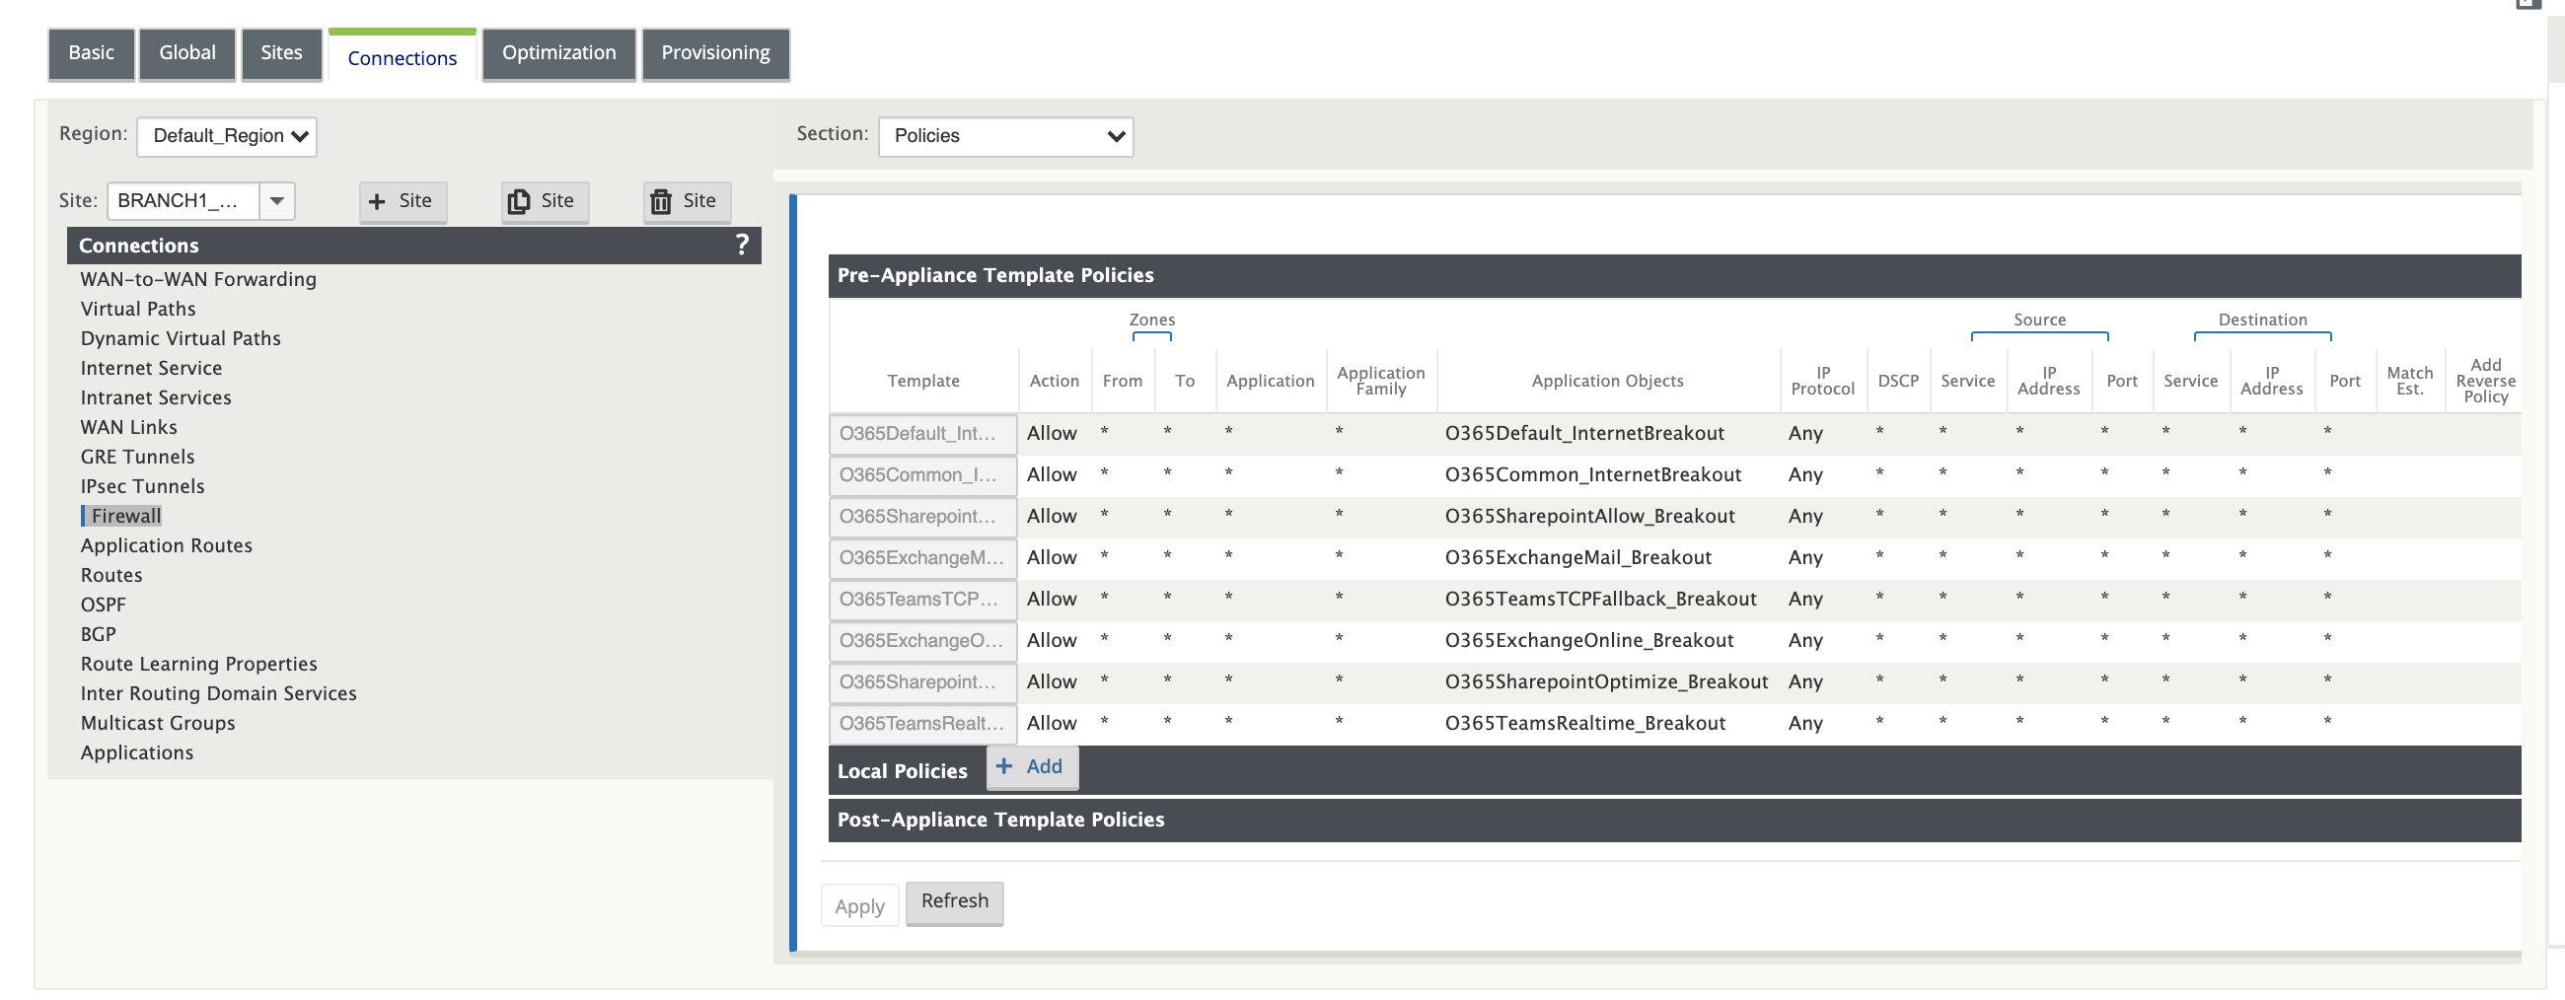Open GRE Tunnels entry
Screen dimensions: 2565x1000
tap(137, 457)
